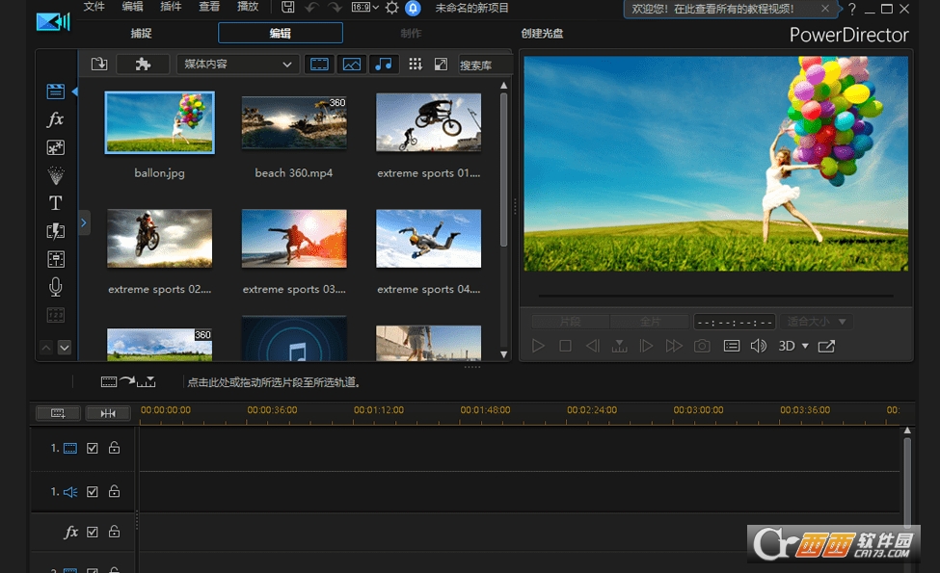
Task: Lock the fx track
Action: (x=114, y=531)
